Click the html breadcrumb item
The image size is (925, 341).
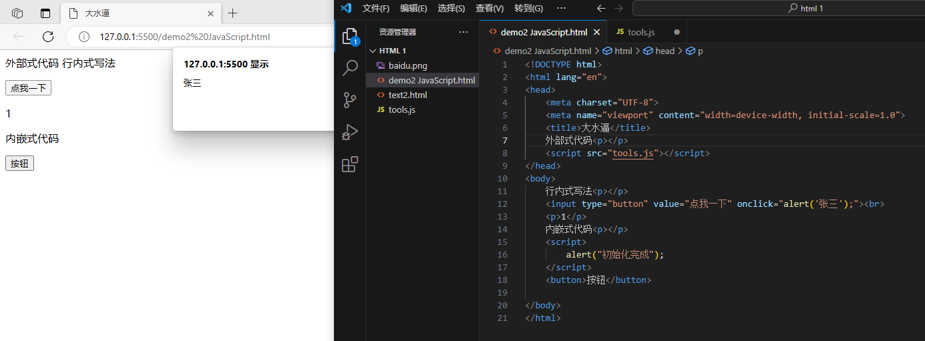618,51
